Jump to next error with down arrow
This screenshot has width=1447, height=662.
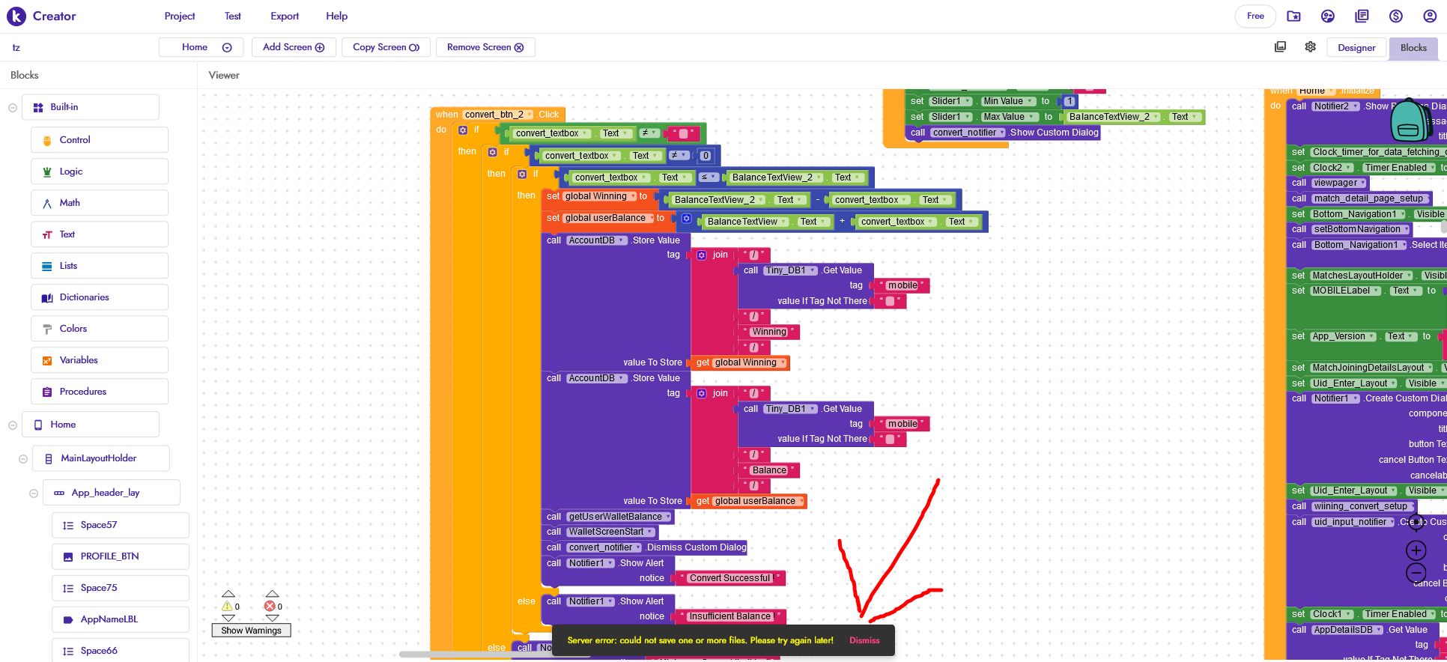(273, 618)
